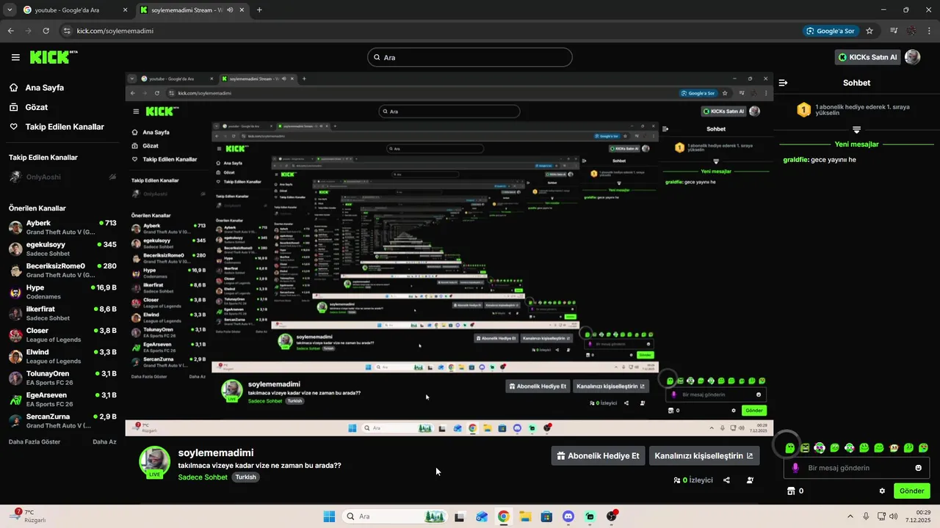This screenshot has width=940, height=528.
Task: Click chat user graldfie
Action: [795, 160]
